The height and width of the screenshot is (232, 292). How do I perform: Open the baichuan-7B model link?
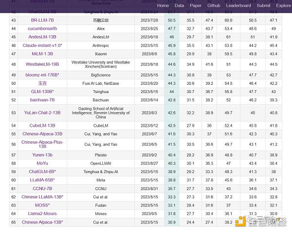(42, 100)
